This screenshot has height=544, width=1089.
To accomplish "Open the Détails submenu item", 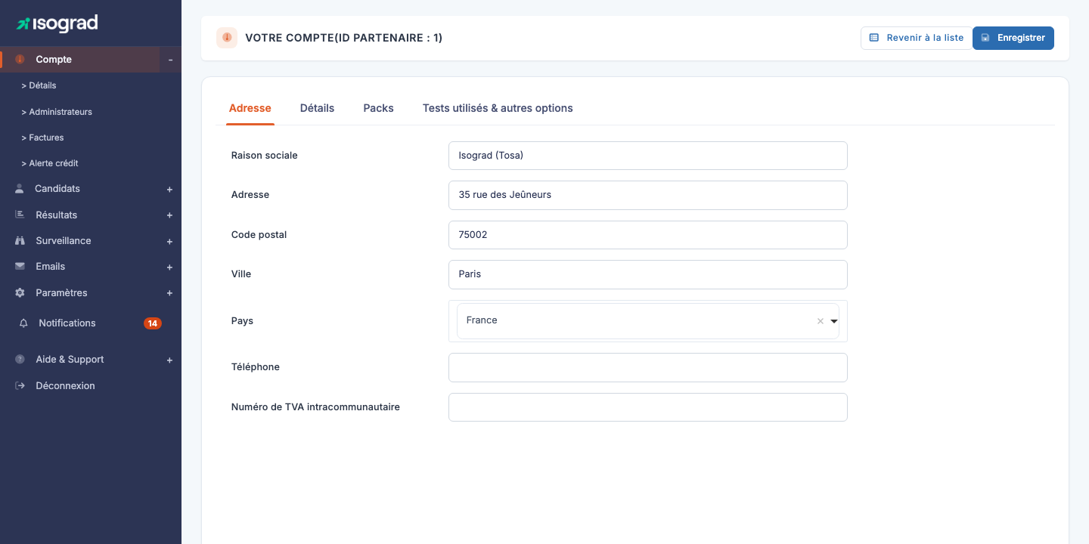I will coord(39,86).
